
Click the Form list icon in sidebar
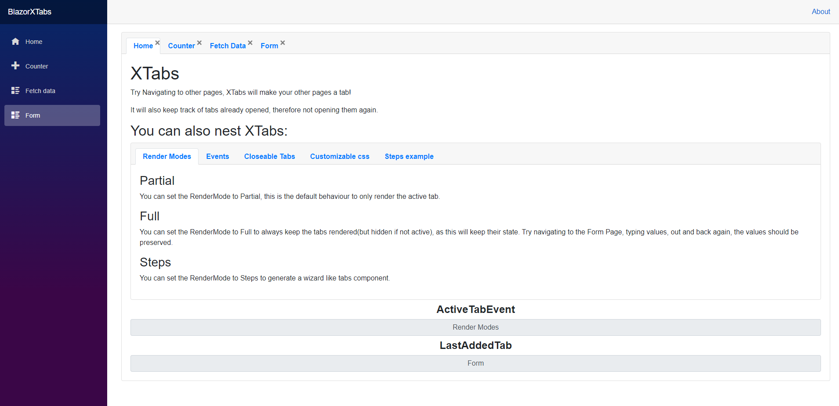coord(15,115)
